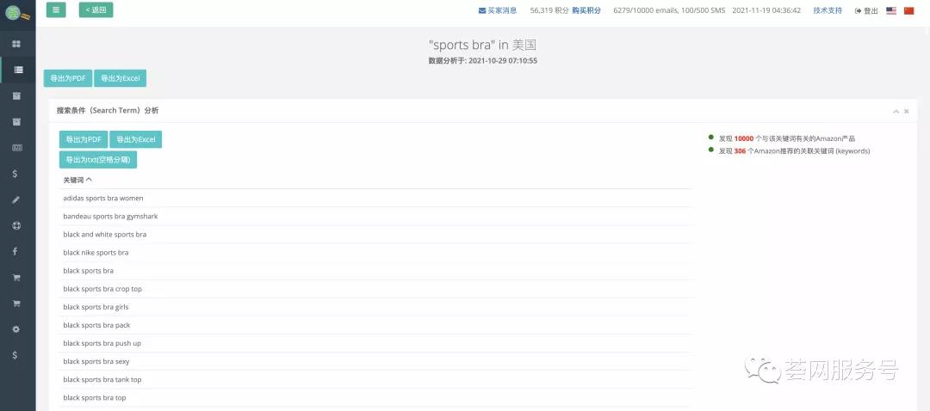930x411 pixels.
Task: Toggle the hamburger menu button
Action: (56, 10)
